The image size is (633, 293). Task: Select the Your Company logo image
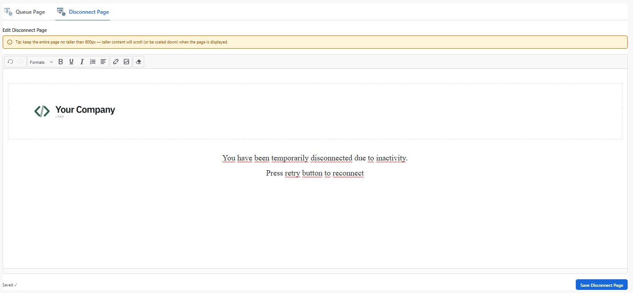tap(75, 111)
